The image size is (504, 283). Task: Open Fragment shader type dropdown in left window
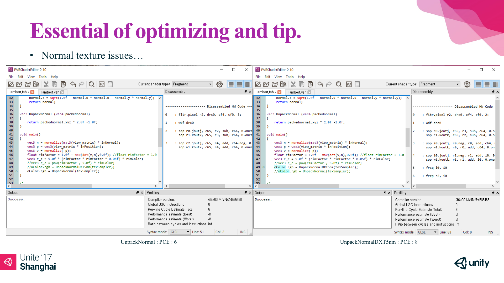192,84
